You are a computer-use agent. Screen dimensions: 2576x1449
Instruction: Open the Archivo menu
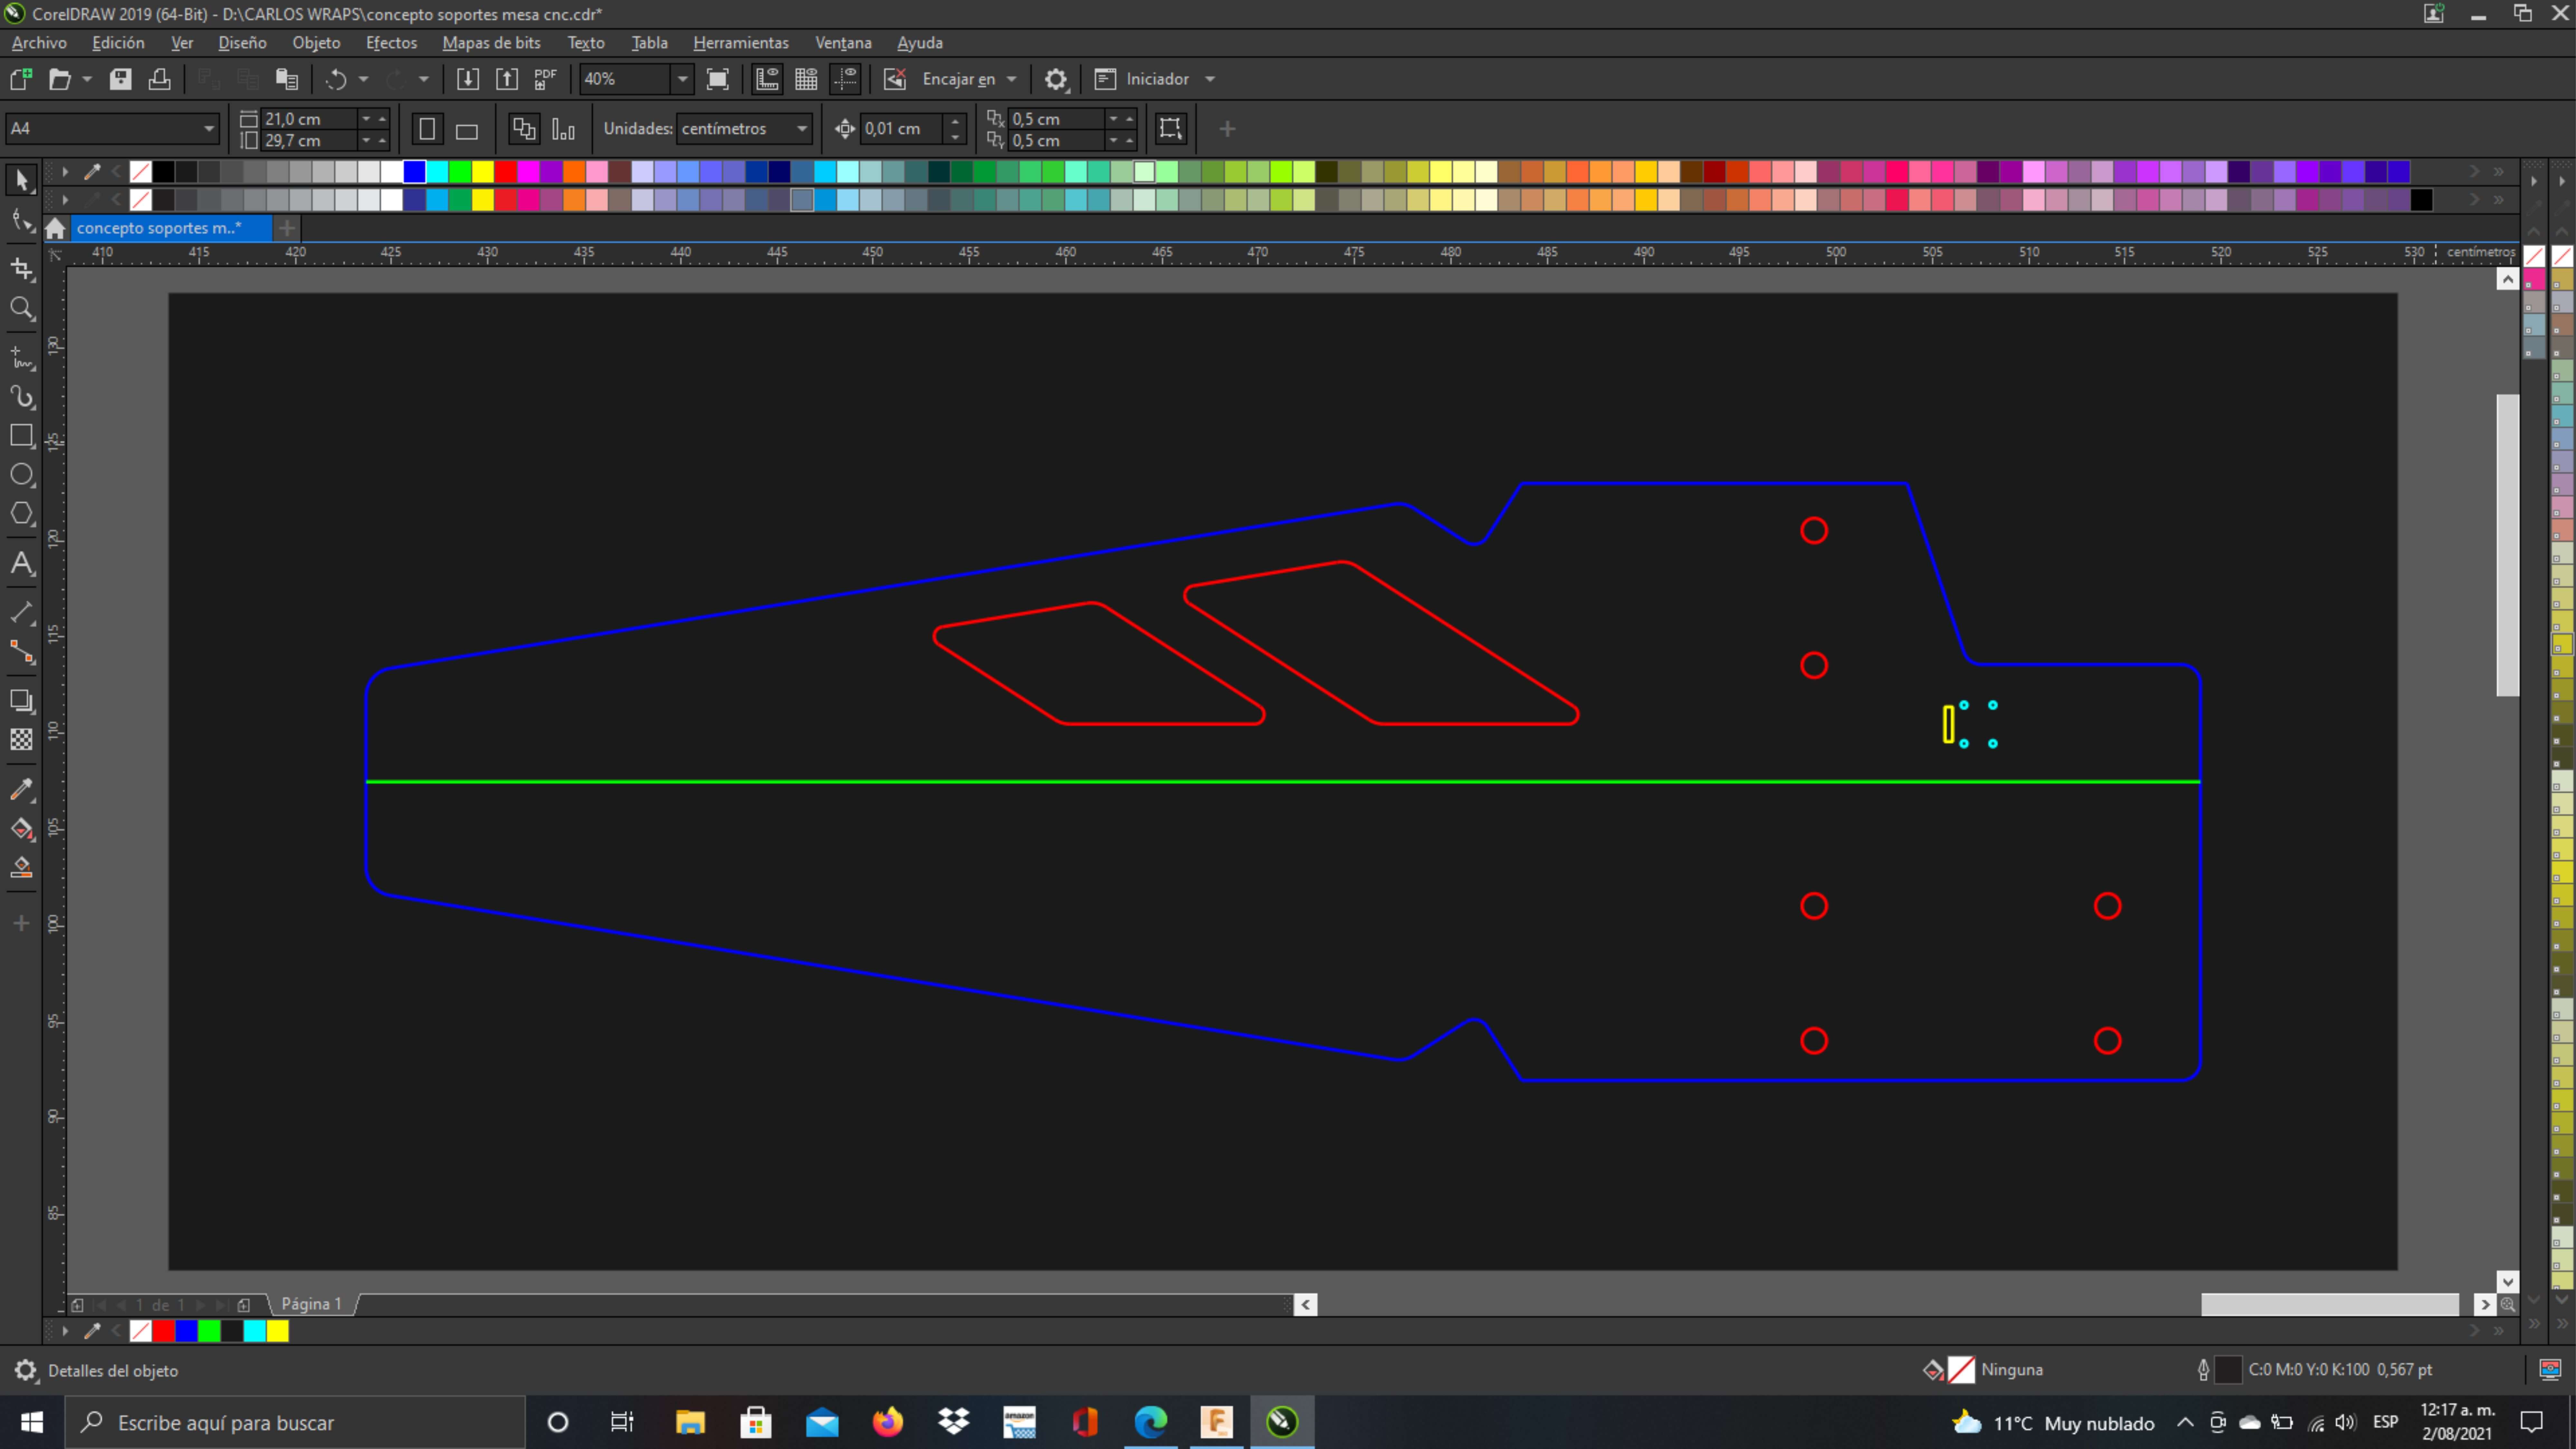pyautogui.click(x=39, y=43)
